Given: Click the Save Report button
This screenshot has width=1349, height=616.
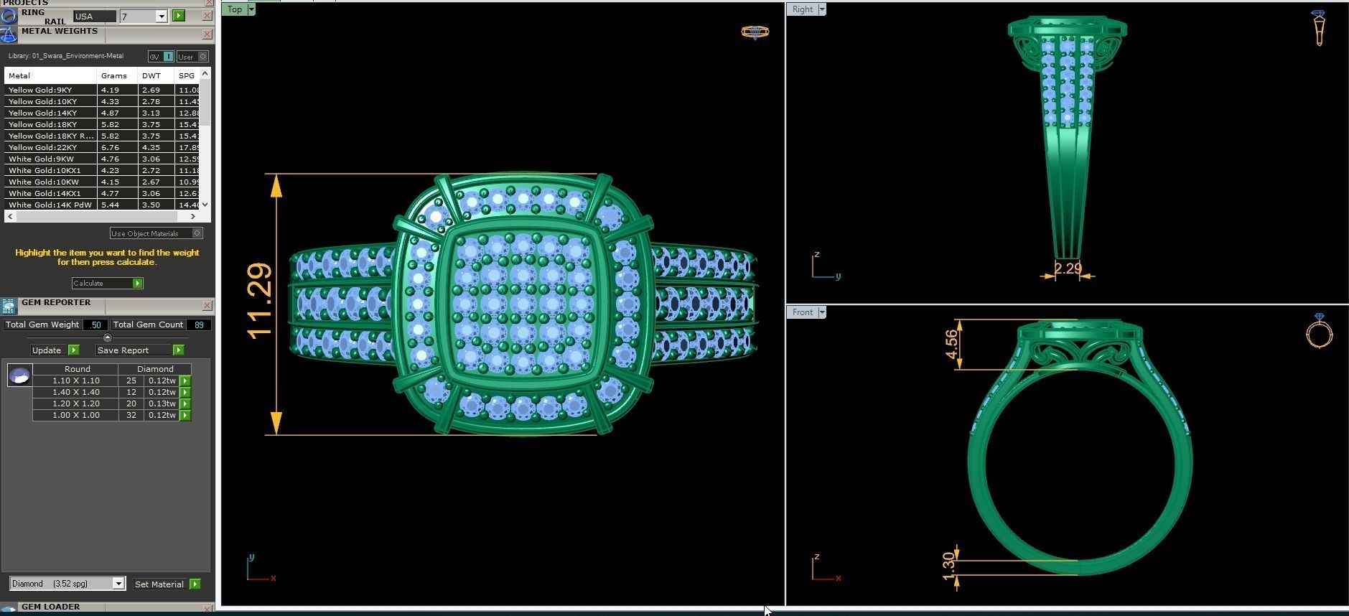Looking at the screenshot, I should 140,350.
